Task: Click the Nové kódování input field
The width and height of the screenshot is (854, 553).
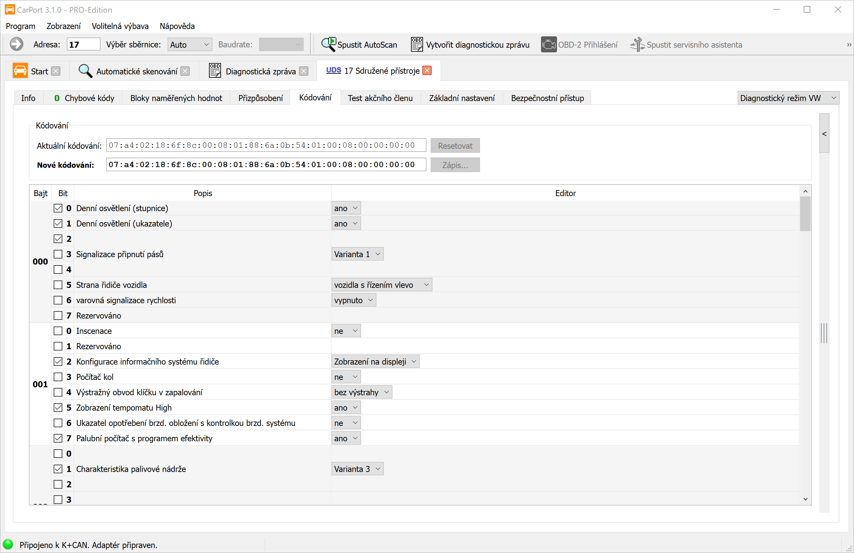Action: [x=266, y=165]
